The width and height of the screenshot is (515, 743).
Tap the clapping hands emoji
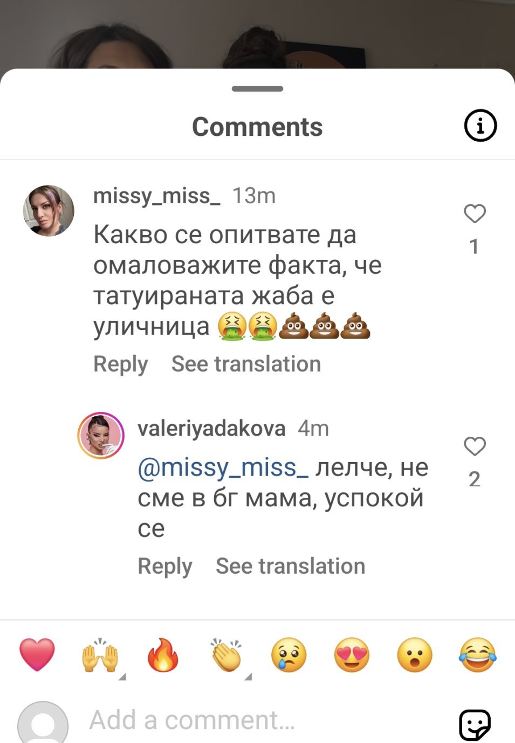tap(226, 655)
